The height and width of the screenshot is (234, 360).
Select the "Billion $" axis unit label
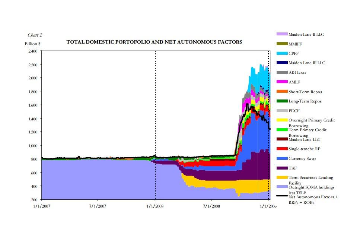(33, 44)
